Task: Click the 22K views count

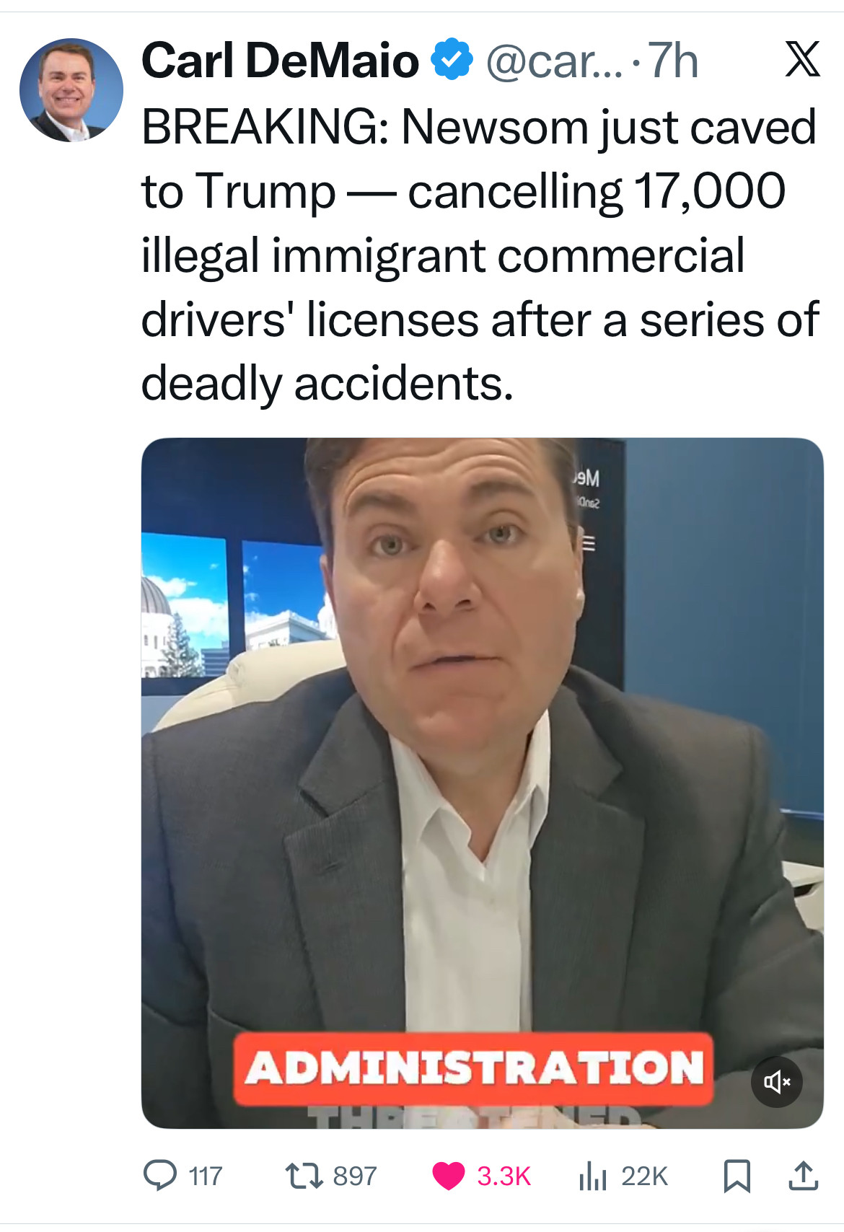Action: pos(644,1176)
